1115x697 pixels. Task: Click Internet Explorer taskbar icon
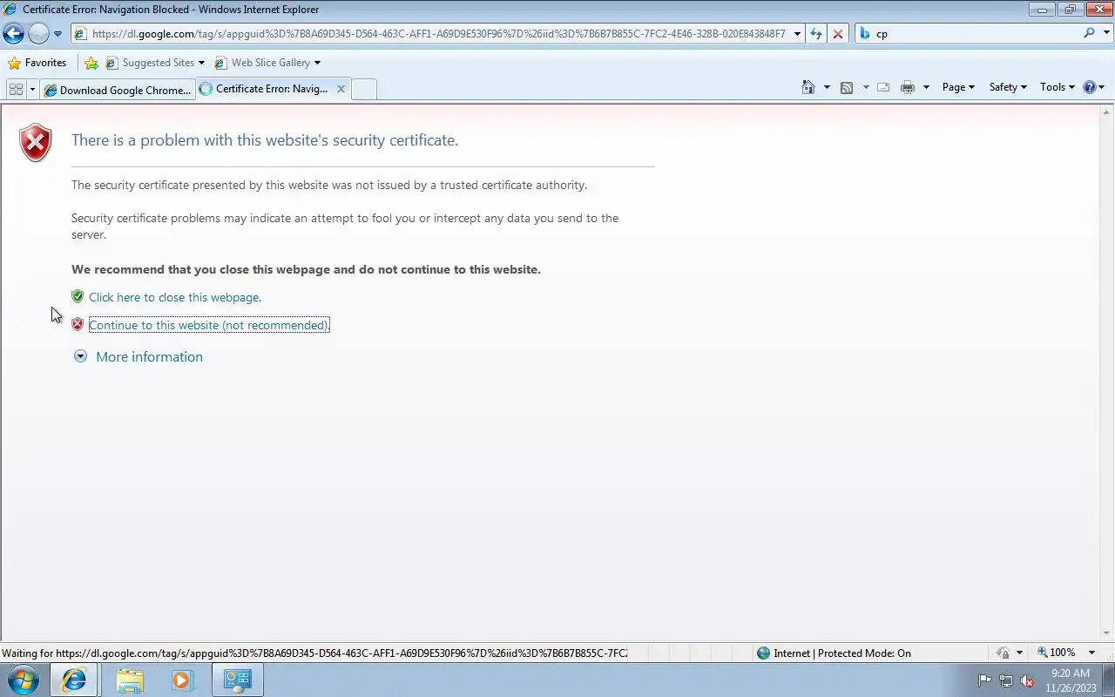(73, 680)
